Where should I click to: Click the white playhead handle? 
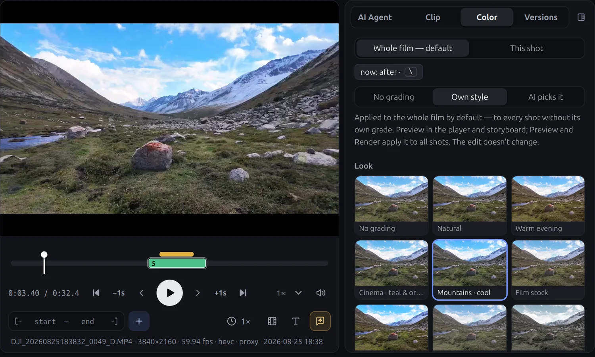pyautogui.click(x=44, y=255)
